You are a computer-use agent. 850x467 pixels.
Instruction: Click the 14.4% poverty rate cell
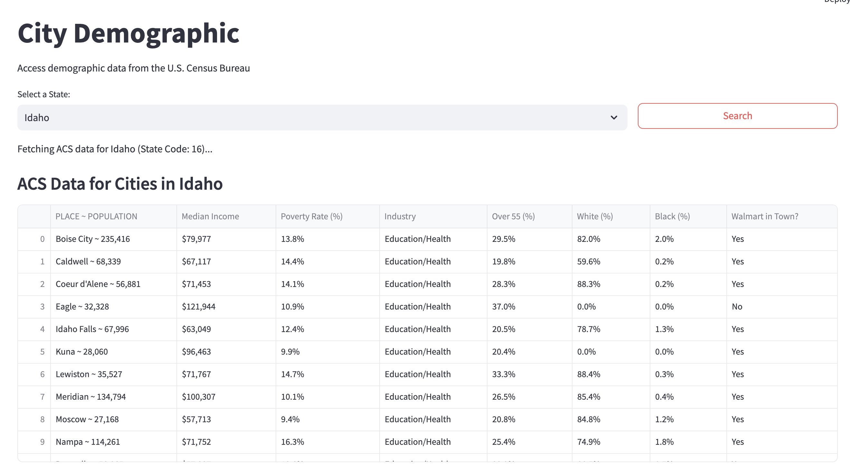click(x=327, y=262)
